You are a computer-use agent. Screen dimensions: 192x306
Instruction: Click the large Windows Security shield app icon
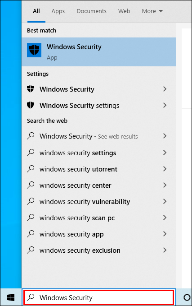point(34,50)
